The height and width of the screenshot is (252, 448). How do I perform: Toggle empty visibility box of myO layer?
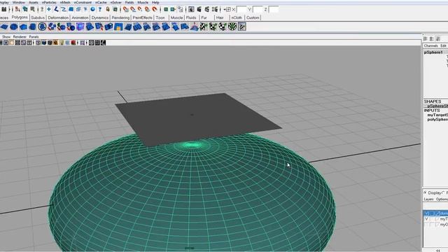coord(426,225)
